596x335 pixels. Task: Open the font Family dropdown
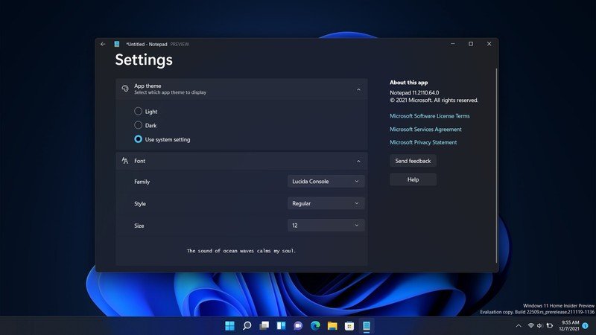coord(326,181)
